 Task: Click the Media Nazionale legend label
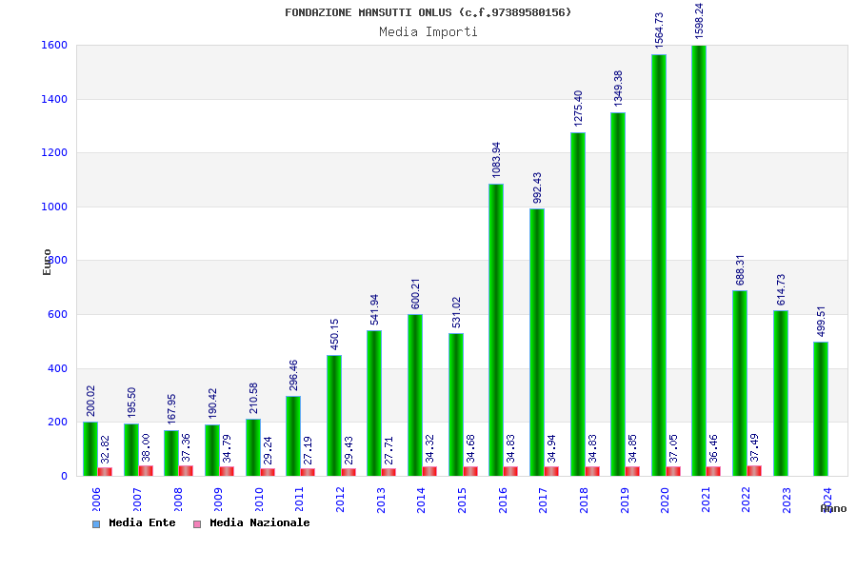click(x=260, y=522)
